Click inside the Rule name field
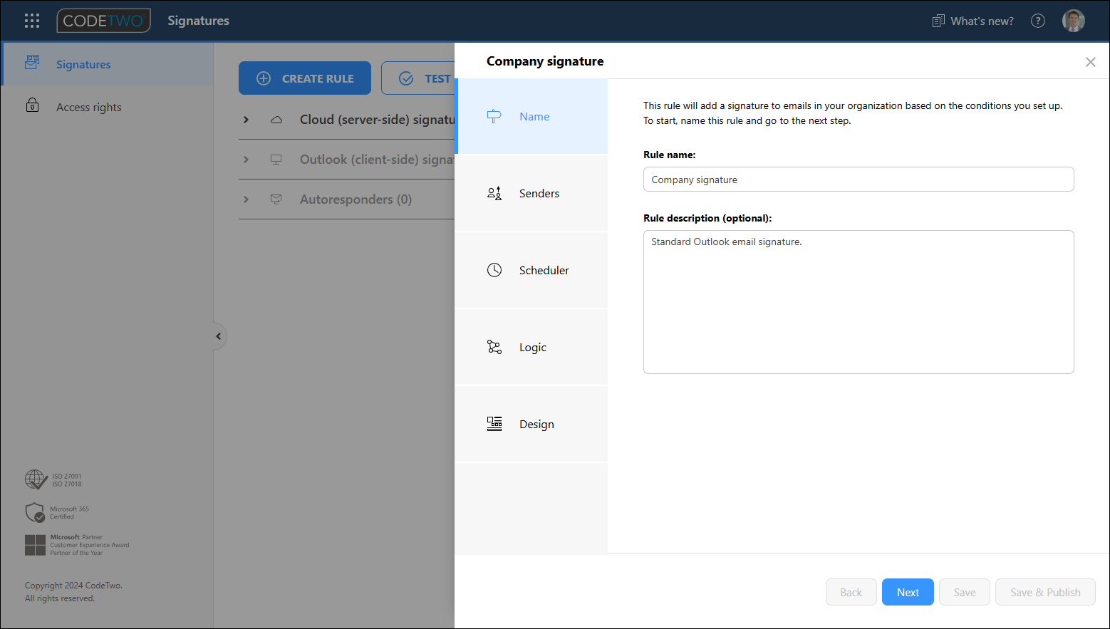Screen dimensions: 1110x629 [x=858, y=179]
